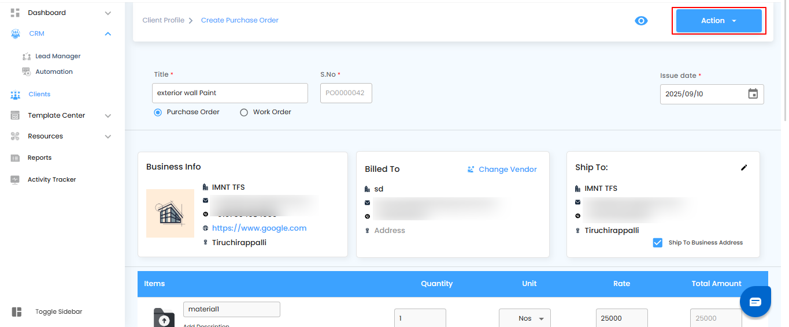Select the Purchase Order radio button
This screenshot has width=789, height=327.
tap(158, 112)
